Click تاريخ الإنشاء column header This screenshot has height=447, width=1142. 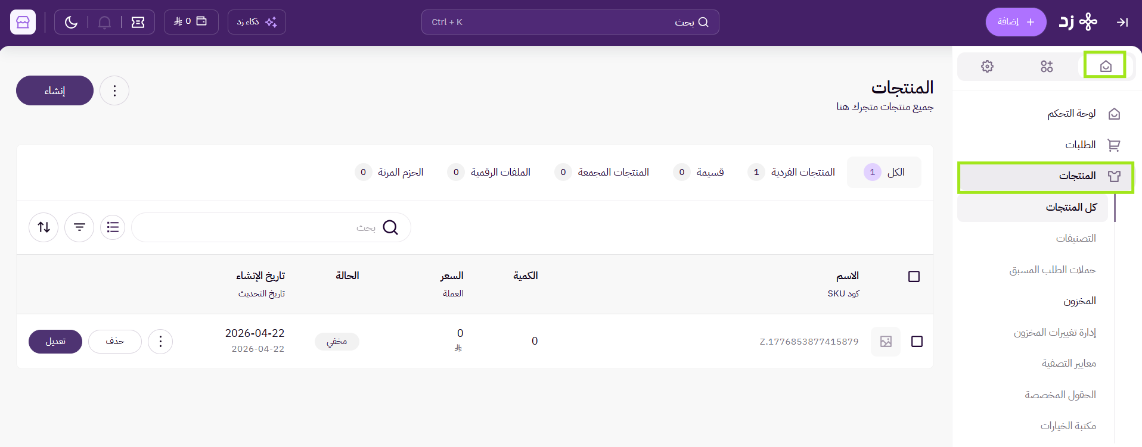coord(260,276)
